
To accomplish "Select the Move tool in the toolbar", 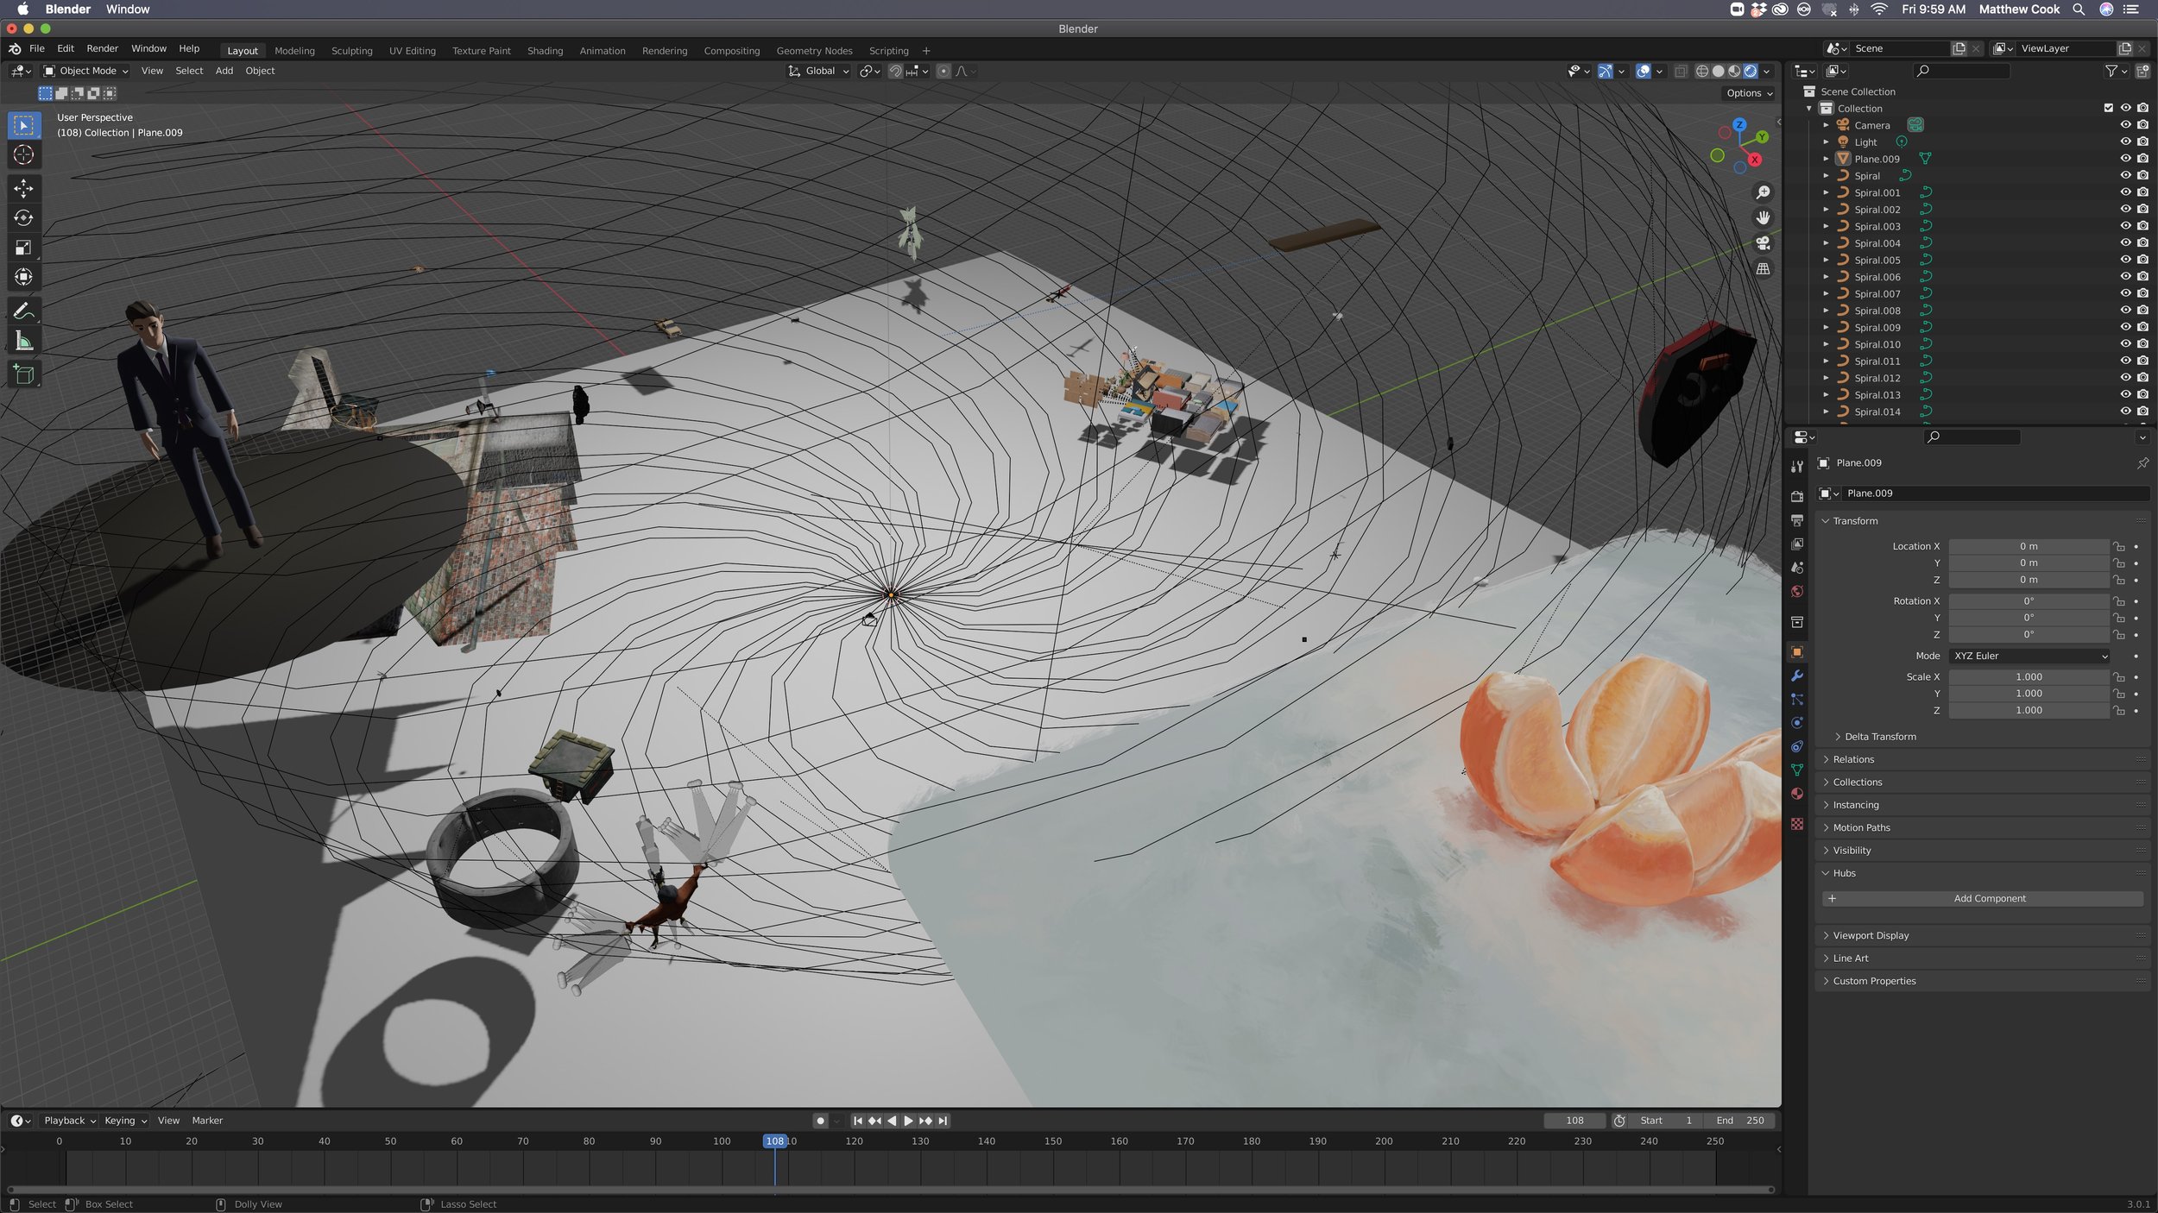I will (x=23, y=188).
